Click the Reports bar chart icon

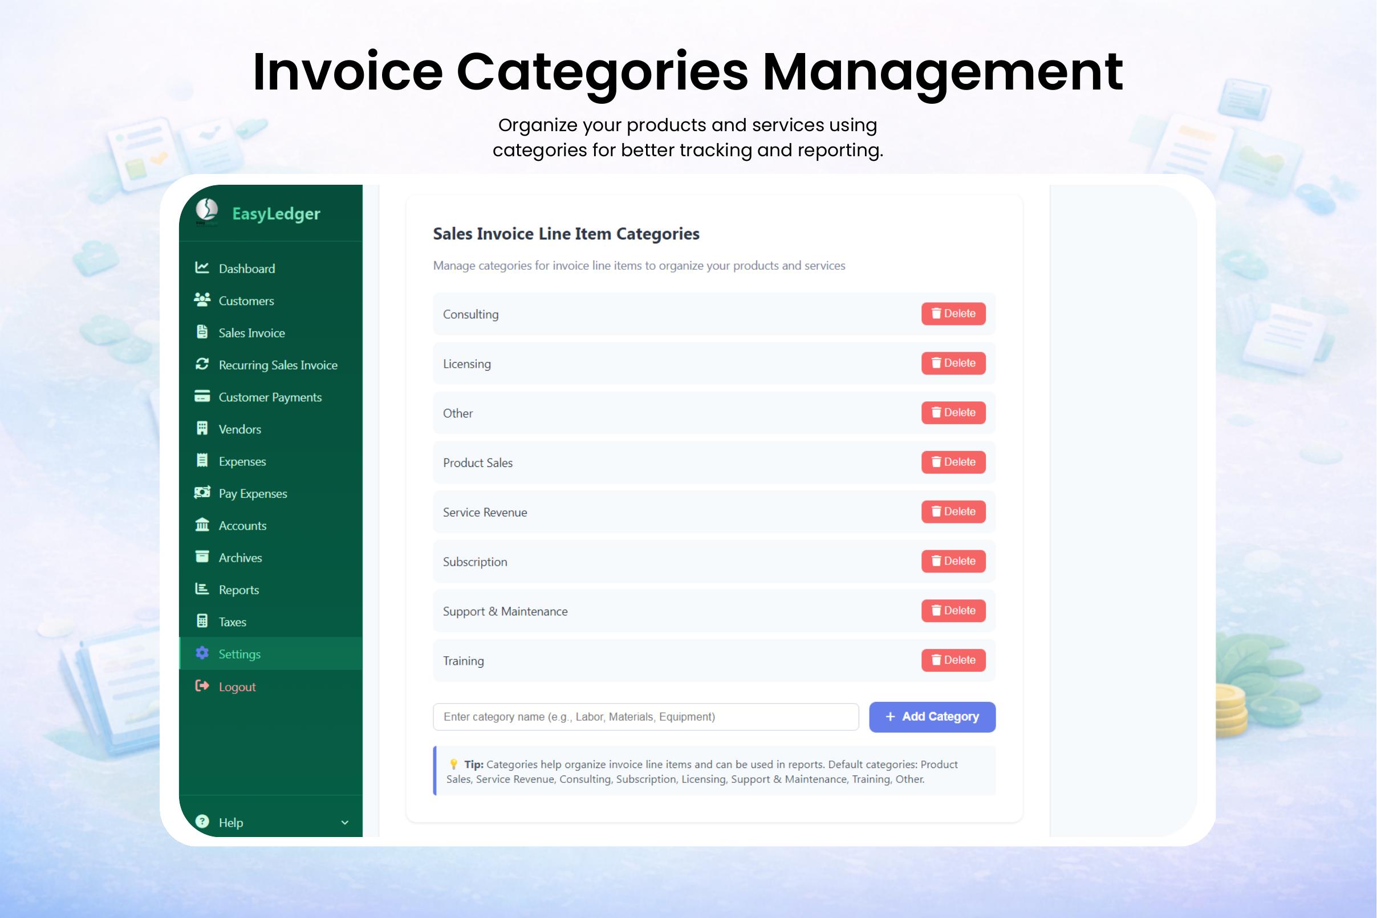202,589
